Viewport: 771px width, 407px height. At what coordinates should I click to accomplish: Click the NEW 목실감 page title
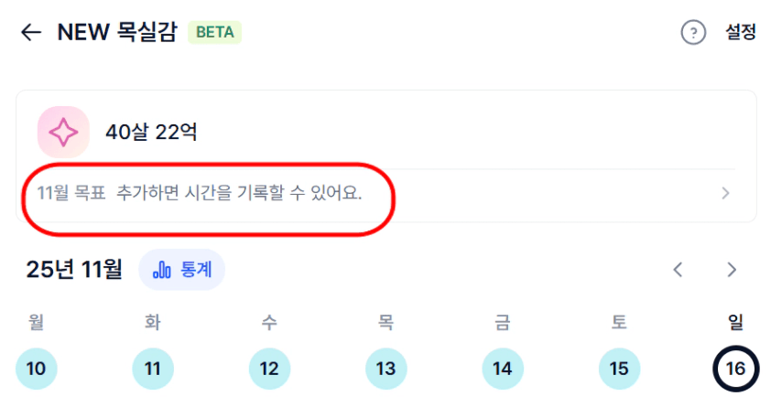tap(118, 32)
